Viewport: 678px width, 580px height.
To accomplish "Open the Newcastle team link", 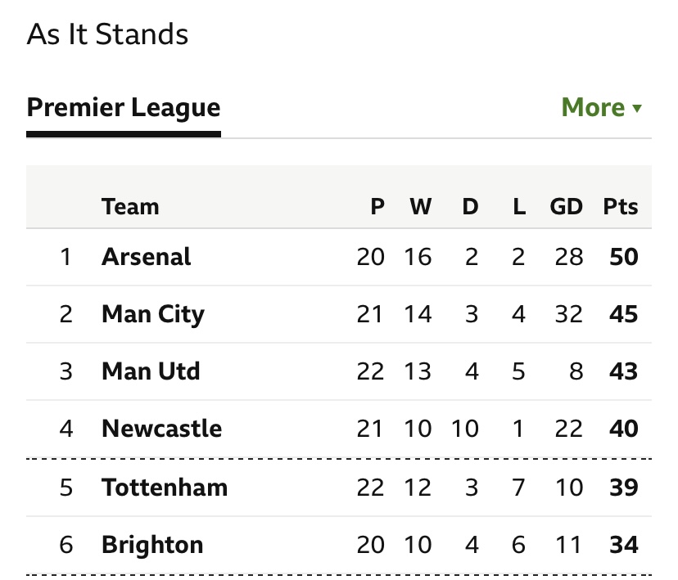I will [x=161, y=429].
